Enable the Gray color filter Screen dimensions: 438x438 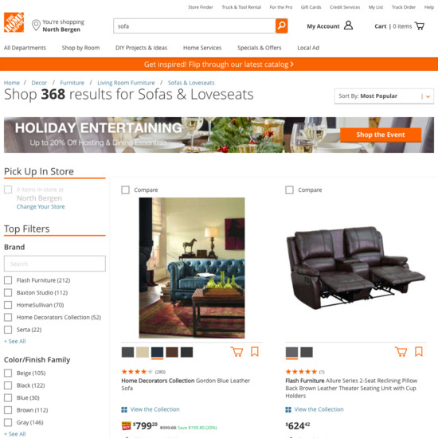(8, 422)
